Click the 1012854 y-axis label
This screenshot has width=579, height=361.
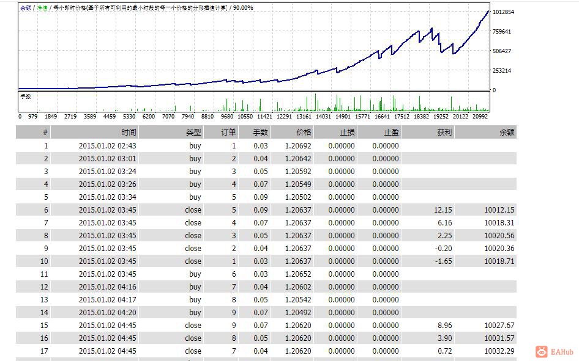click(503, 12)
